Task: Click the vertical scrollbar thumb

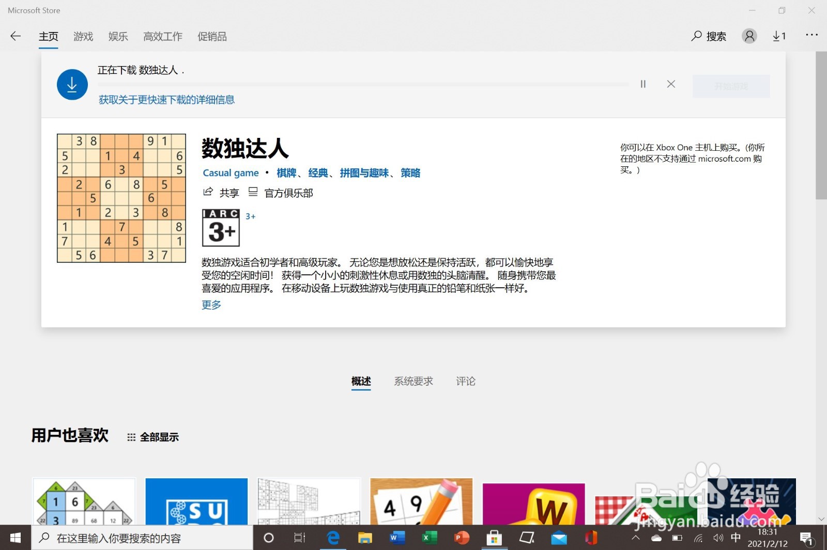Action: pos(821,125)
